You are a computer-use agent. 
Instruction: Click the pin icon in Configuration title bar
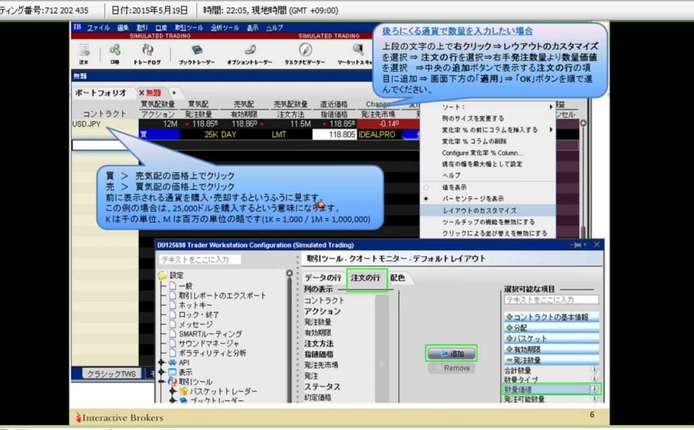(576, 244)
